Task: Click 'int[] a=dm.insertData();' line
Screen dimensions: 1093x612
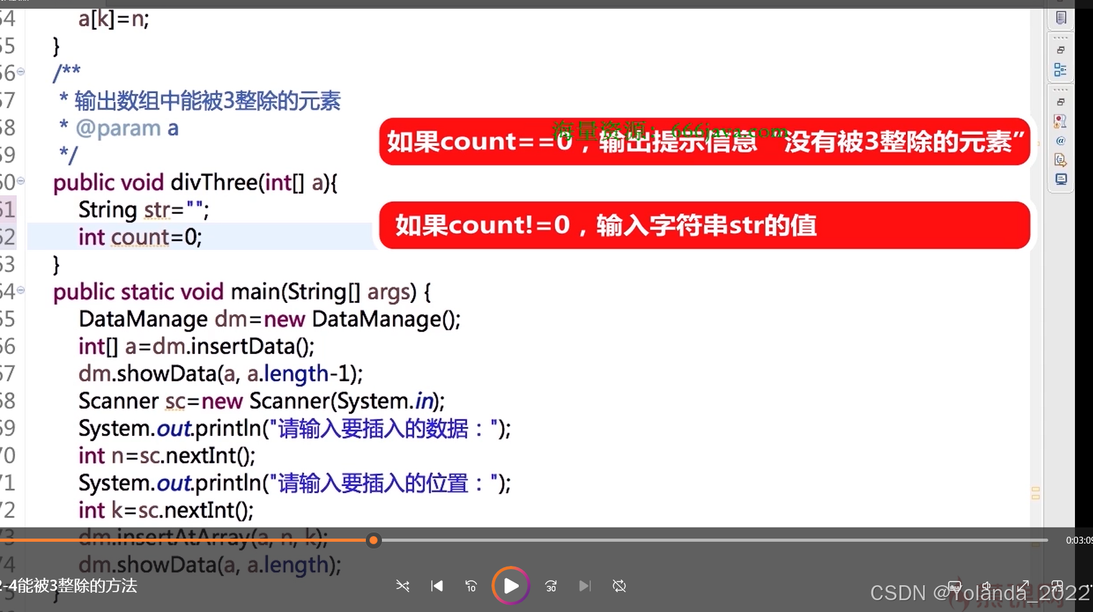Action: click(197, 346)
